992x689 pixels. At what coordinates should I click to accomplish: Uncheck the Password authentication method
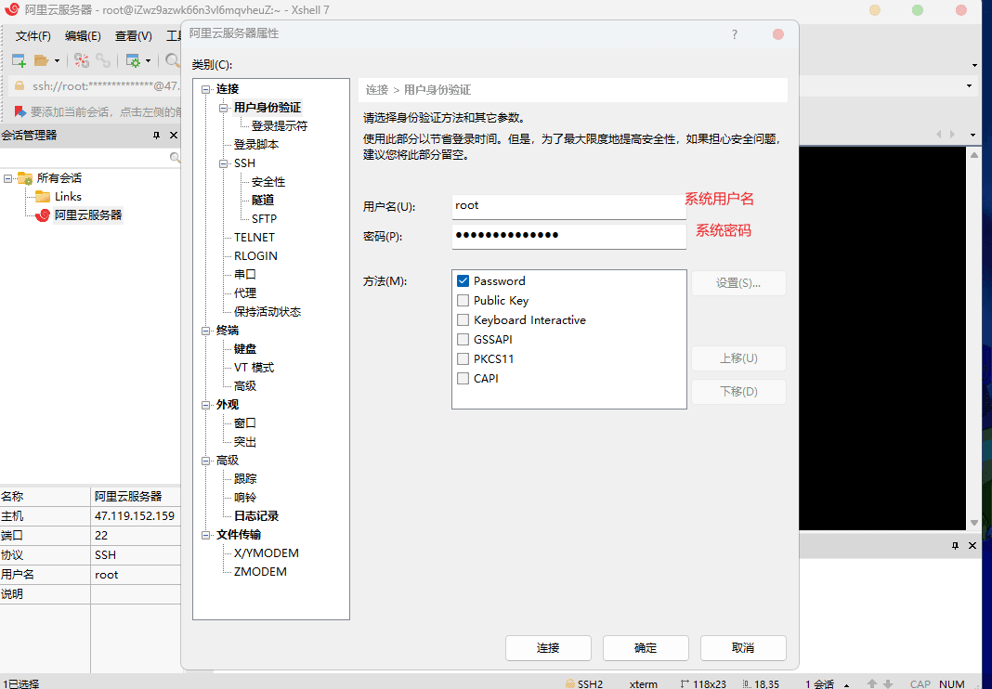[x=463, y=281]
